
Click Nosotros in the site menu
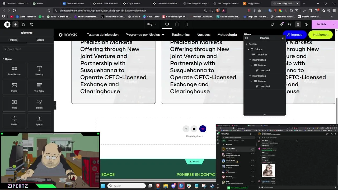(203, 35)
